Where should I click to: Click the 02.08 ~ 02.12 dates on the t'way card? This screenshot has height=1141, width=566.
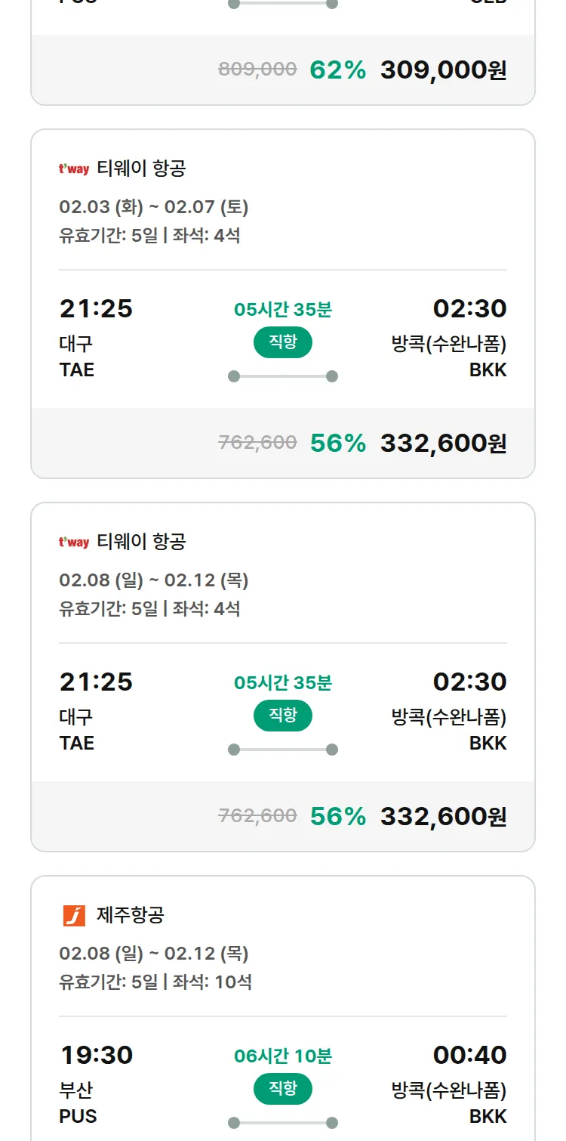tap(154, 580)
